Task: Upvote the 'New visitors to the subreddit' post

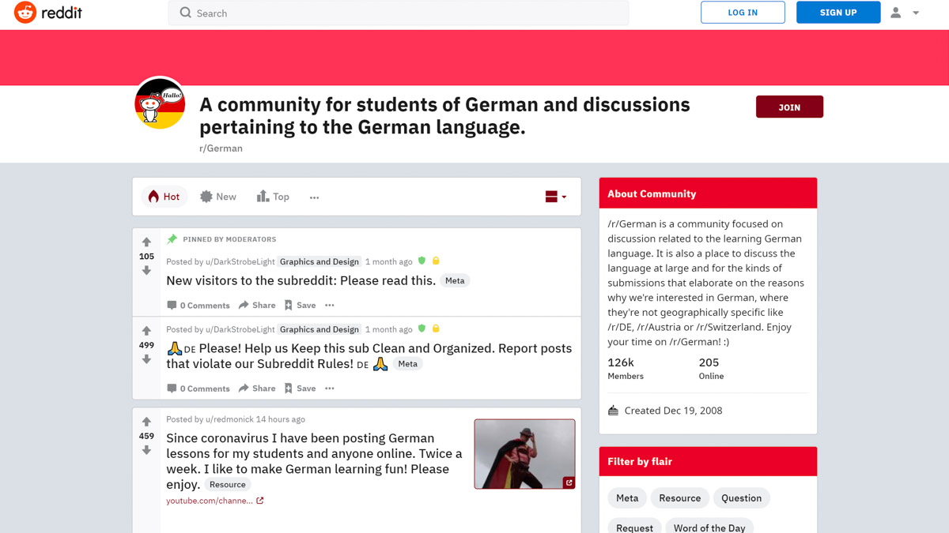Action: (146, 242)
